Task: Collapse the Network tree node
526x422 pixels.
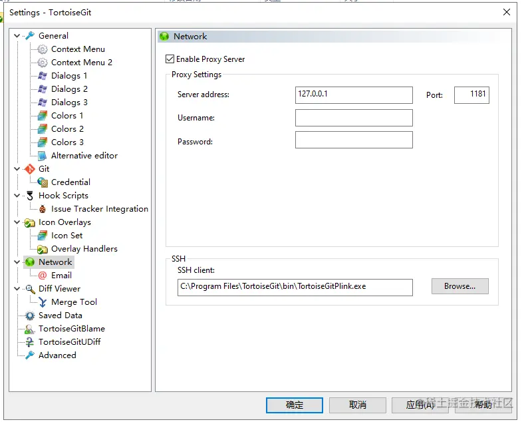Action: tap(17, 262)
